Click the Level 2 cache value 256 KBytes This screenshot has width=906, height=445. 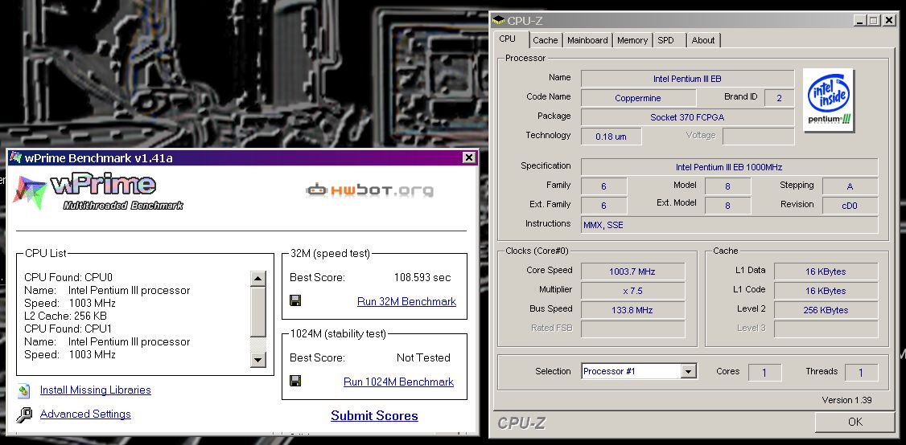point(826,310)
